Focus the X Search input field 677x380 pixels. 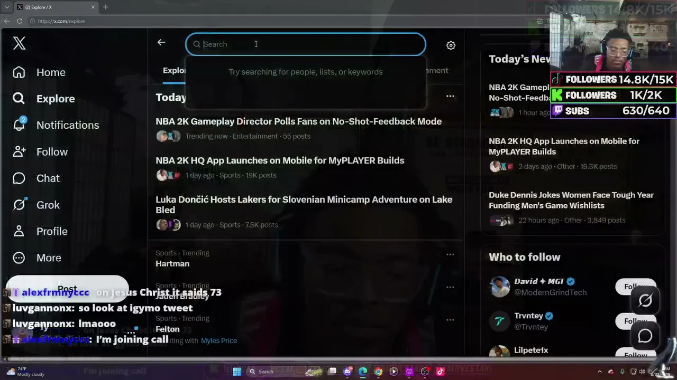[x=306, y=44]
